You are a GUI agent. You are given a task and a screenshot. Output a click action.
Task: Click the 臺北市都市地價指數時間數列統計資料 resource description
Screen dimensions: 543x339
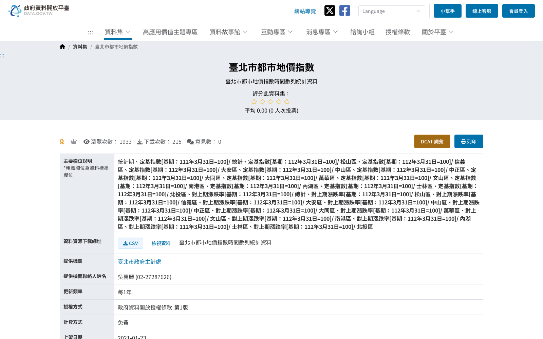[x=225, y=242]
